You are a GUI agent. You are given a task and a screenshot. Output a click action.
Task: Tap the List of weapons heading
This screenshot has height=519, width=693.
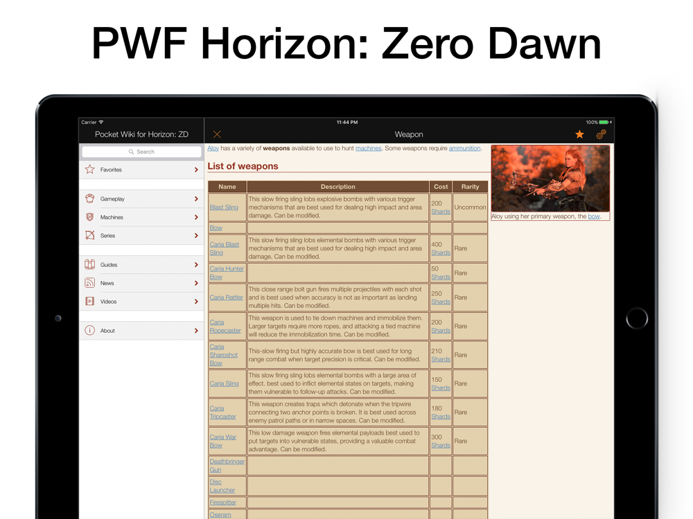coord(243,166)
